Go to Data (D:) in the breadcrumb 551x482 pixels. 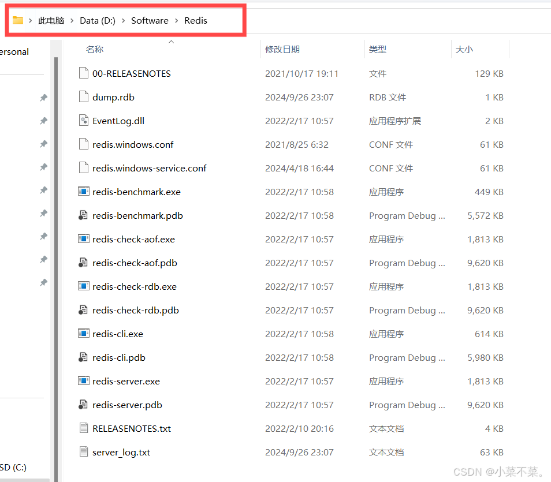98,21
